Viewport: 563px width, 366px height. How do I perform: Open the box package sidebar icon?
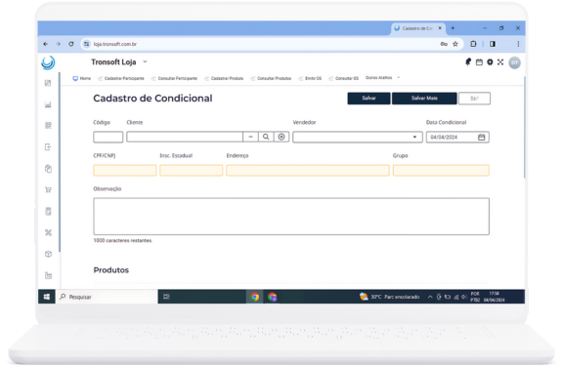(x=48, y=254)
